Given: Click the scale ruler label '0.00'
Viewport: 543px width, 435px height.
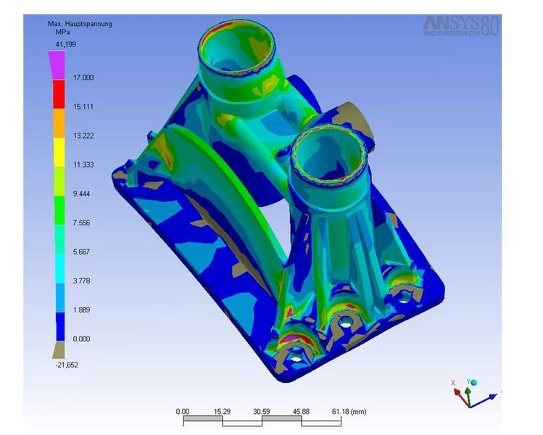Looking at the screenshot, I should (183, 412).
